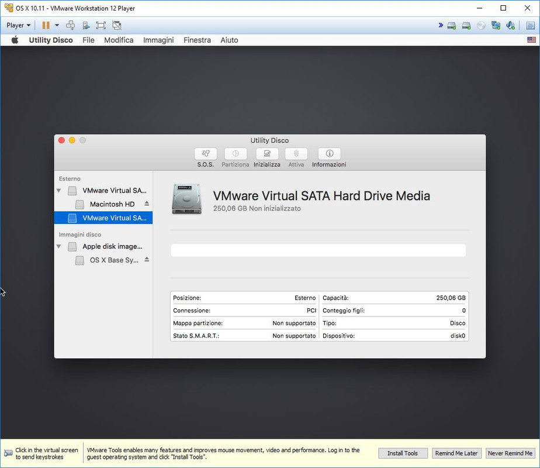
Task: Click the sound card device icon
Action: (510, 25)
